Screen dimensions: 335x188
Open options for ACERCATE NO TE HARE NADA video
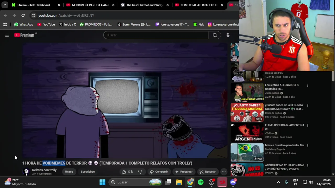[308, 166]
